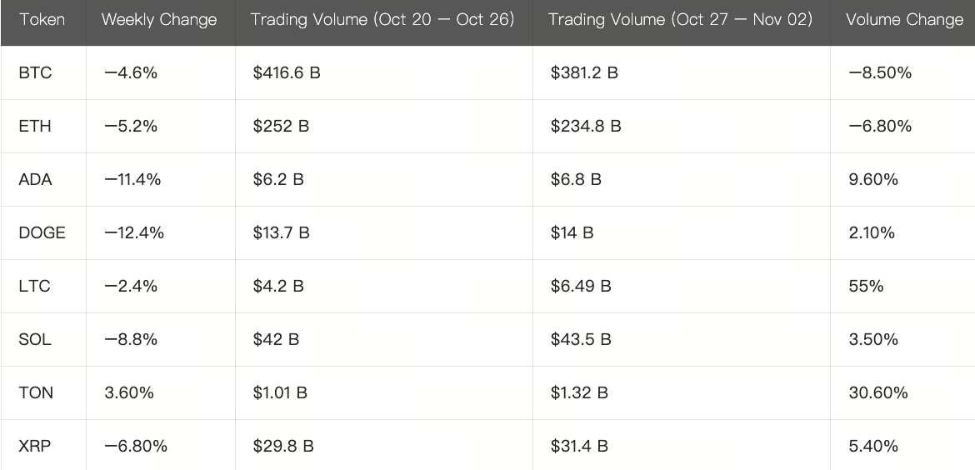Click the Volume Change column header
The width and height of the screenshot is (975, 470).
[x=904, y=20]
